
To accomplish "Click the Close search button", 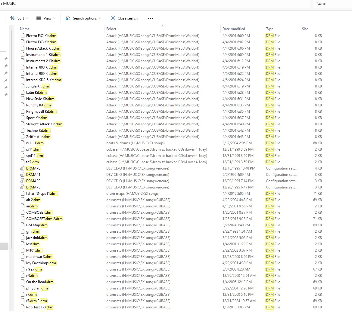I will click(124, 18).
